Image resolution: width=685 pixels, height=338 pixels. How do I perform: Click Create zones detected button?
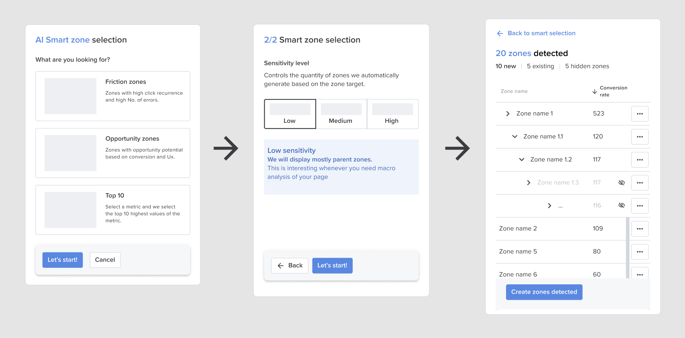click(x=544, y=292)
